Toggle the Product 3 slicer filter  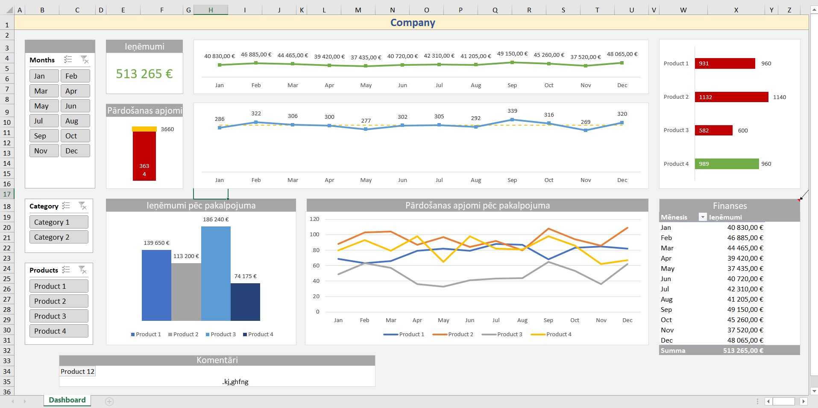(x=59, y=316)
